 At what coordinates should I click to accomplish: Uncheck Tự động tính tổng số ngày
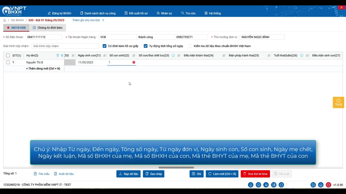[x=146, y=46]
